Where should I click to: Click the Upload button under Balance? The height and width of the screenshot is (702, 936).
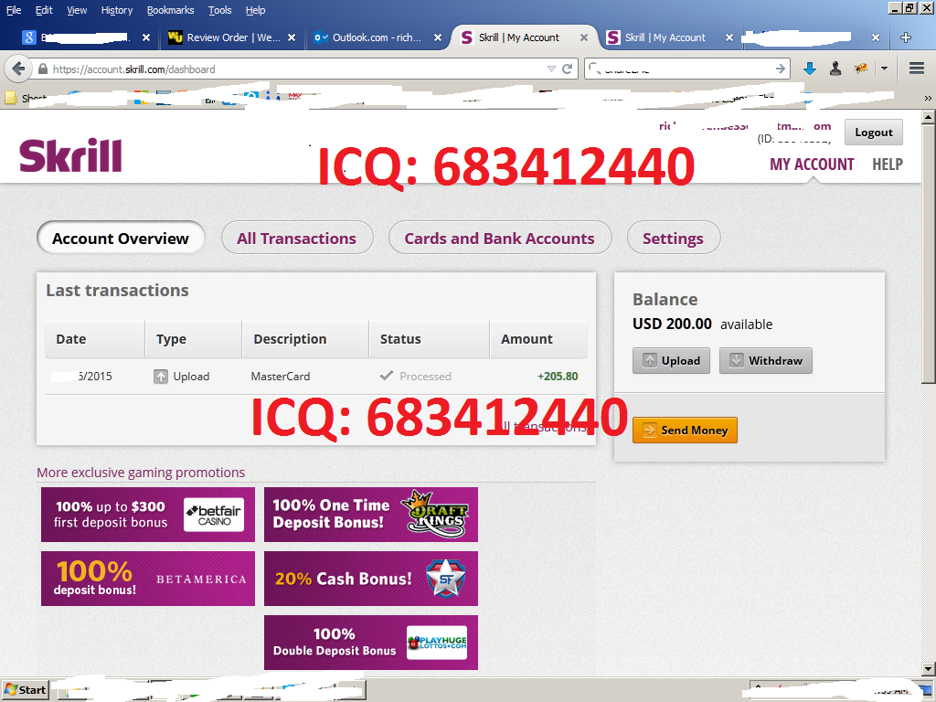[671, 360]
